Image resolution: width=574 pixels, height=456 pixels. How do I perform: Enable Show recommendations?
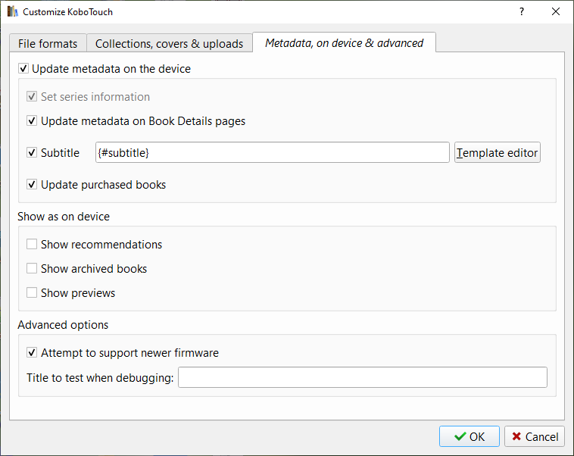32,245
